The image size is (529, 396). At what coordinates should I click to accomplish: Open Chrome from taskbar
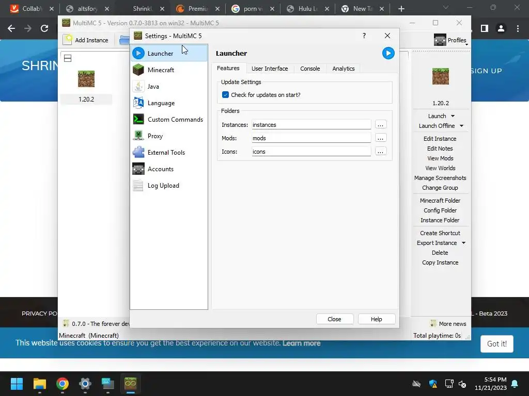click(x=63, y=384)
